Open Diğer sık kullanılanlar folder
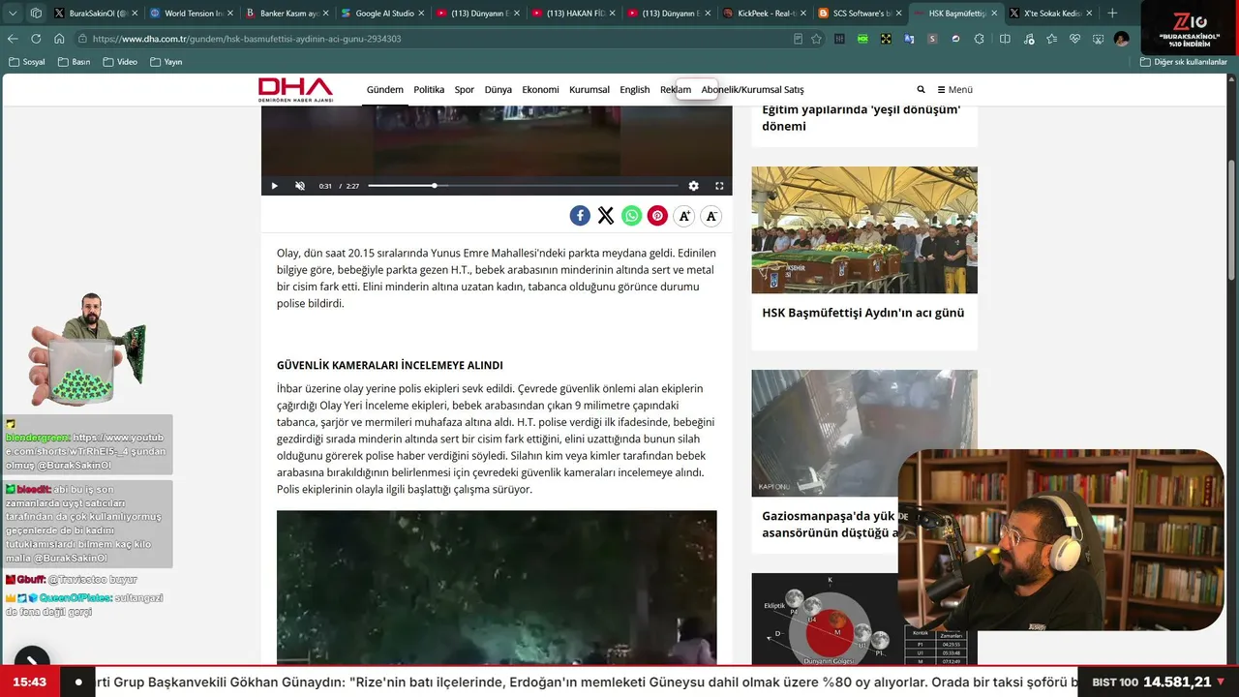The width and height of the screenshot is (1239, 697). point(1183,62)
